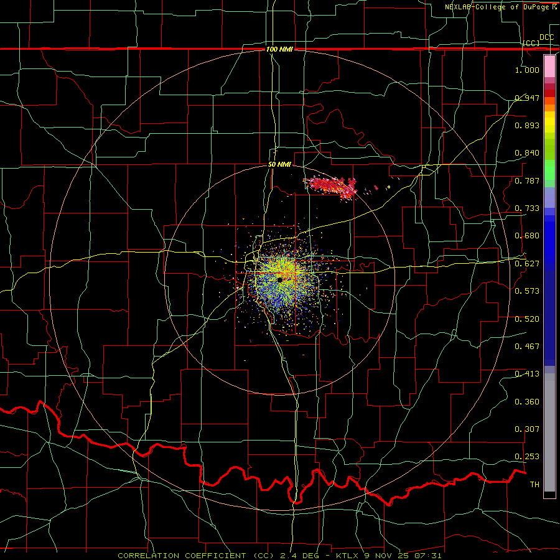Click the 0.733 legend value

tap(527, 208)
